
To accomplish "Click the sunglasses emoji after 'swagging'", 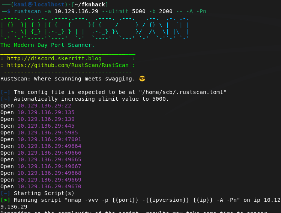I will coord(142,79).
